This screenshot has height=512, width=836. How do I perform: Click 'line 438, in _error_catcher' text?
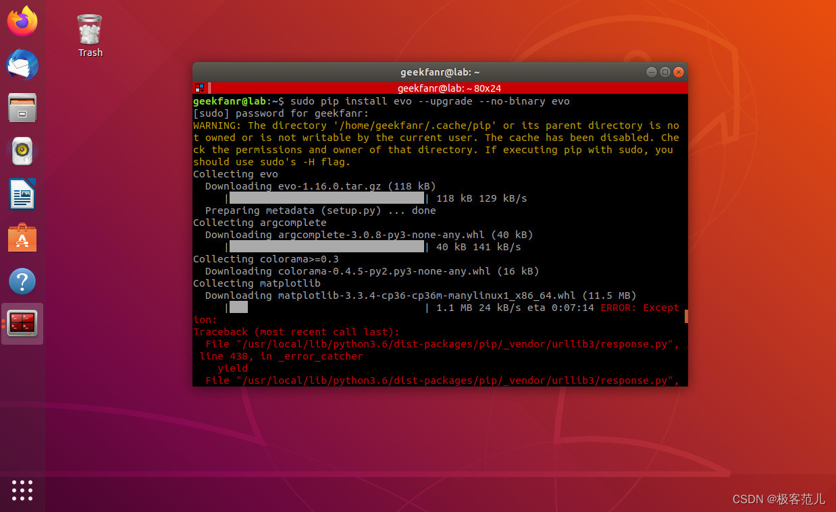[281, 356]
